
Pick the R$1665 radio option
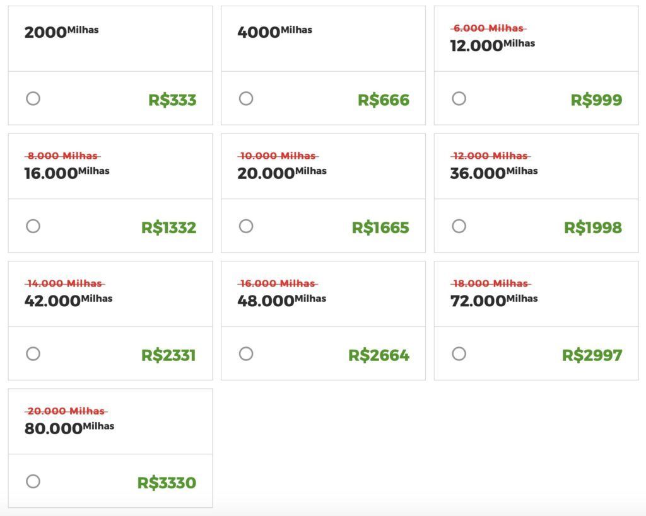[x=246, y=226]
